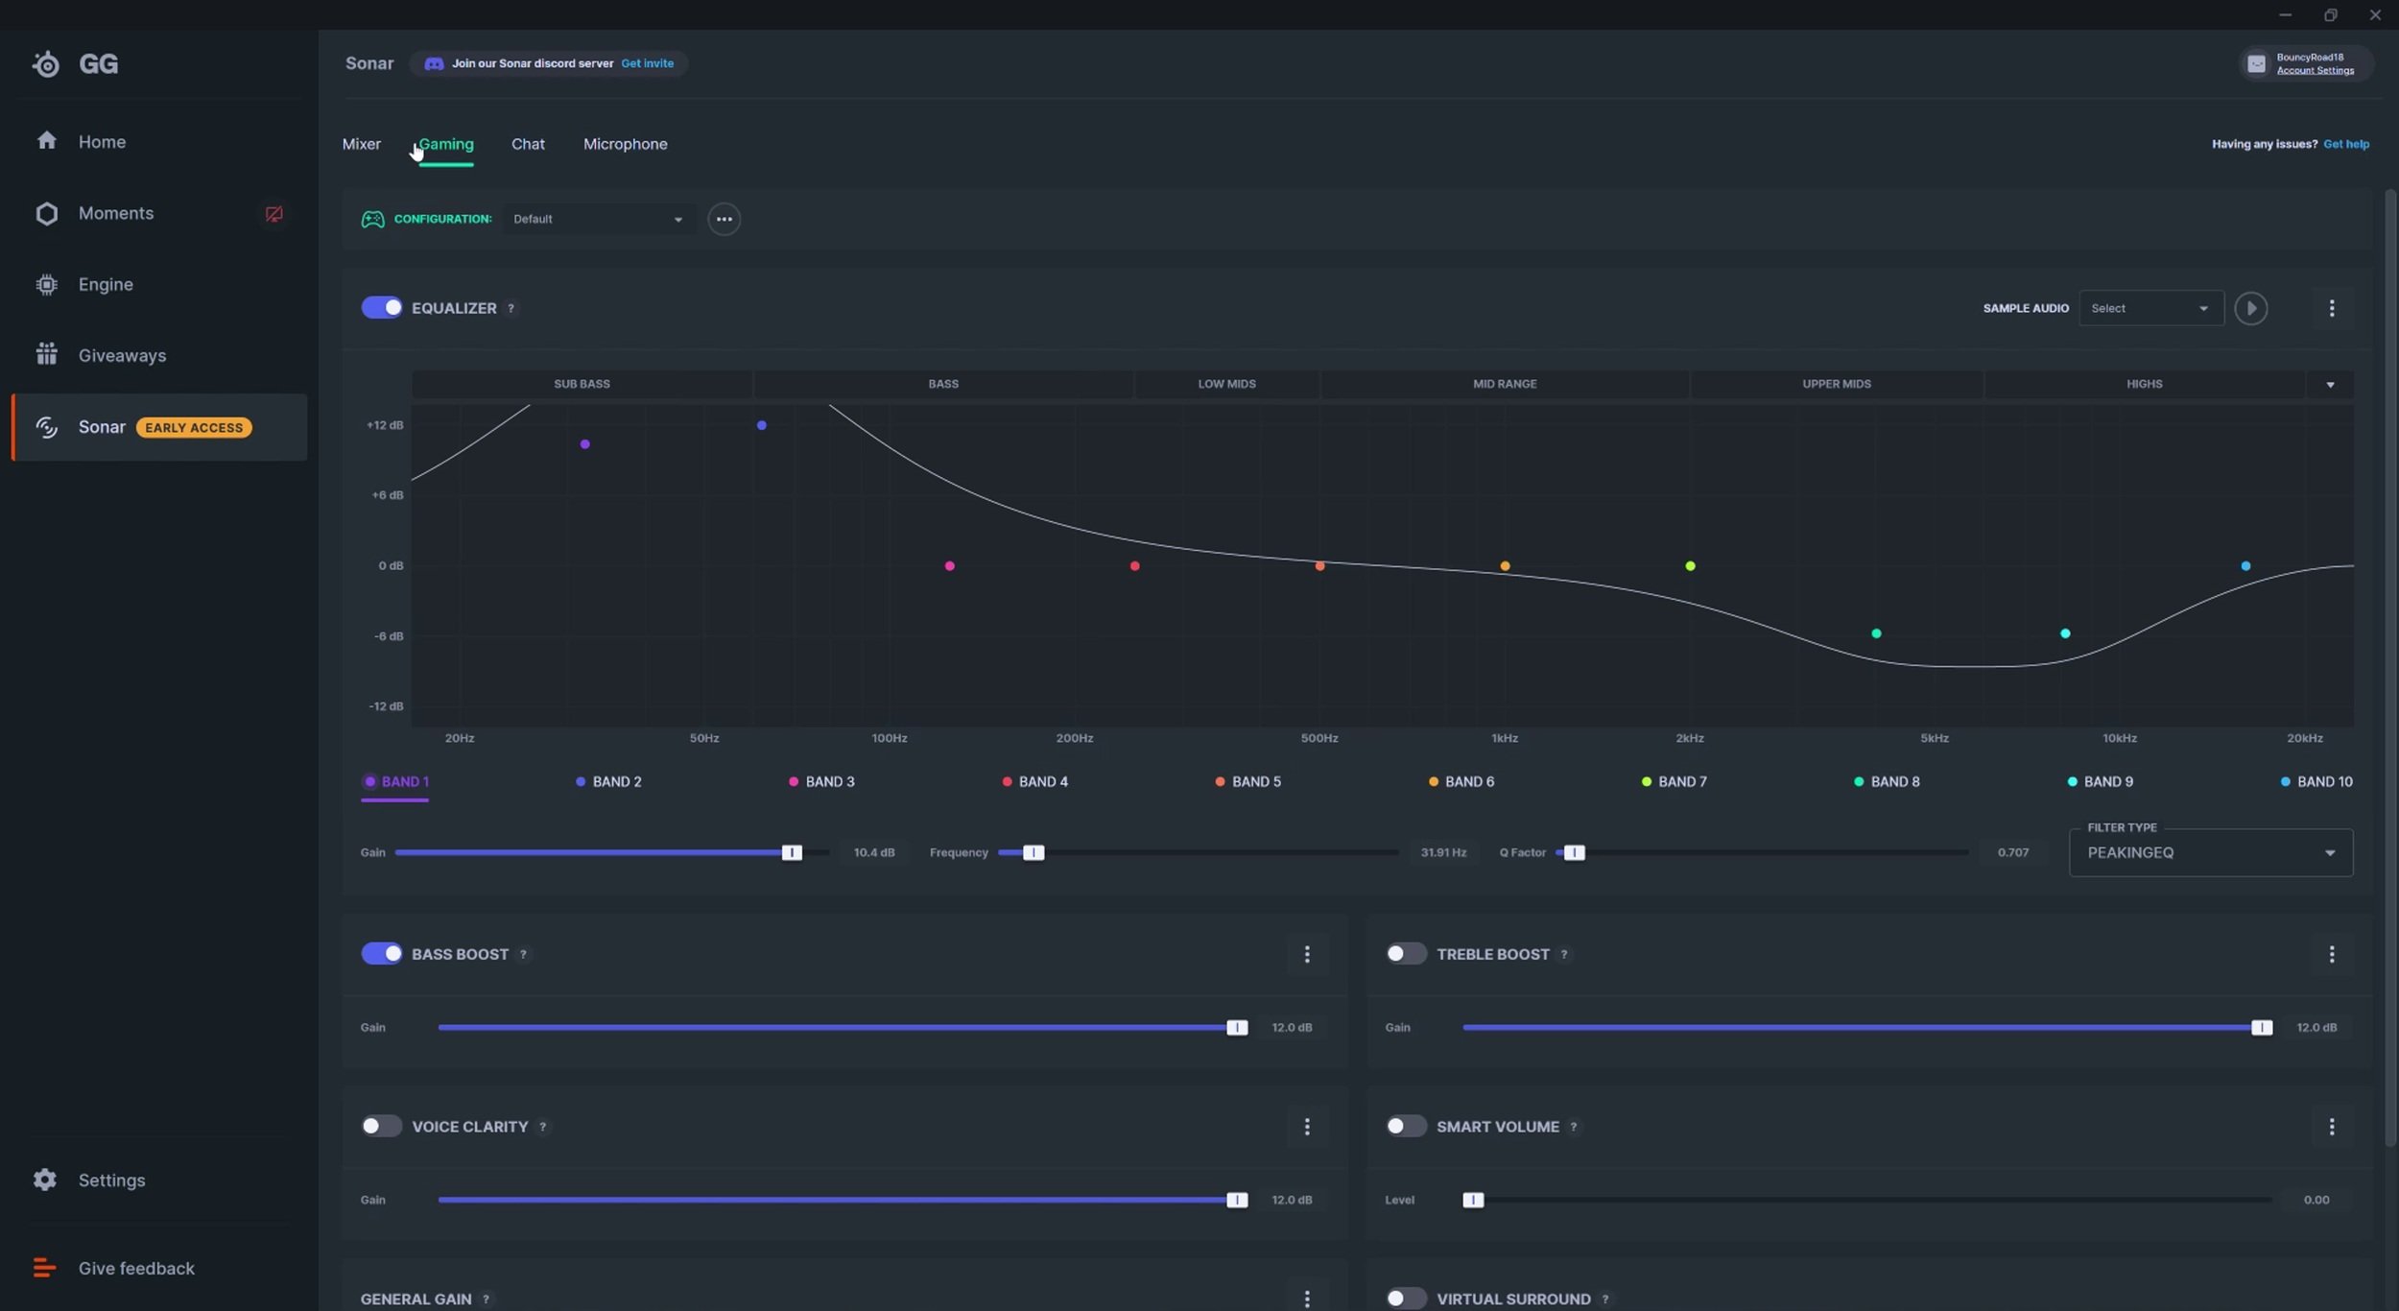
Task: Click the Get help link
Action: [2346, 144]
